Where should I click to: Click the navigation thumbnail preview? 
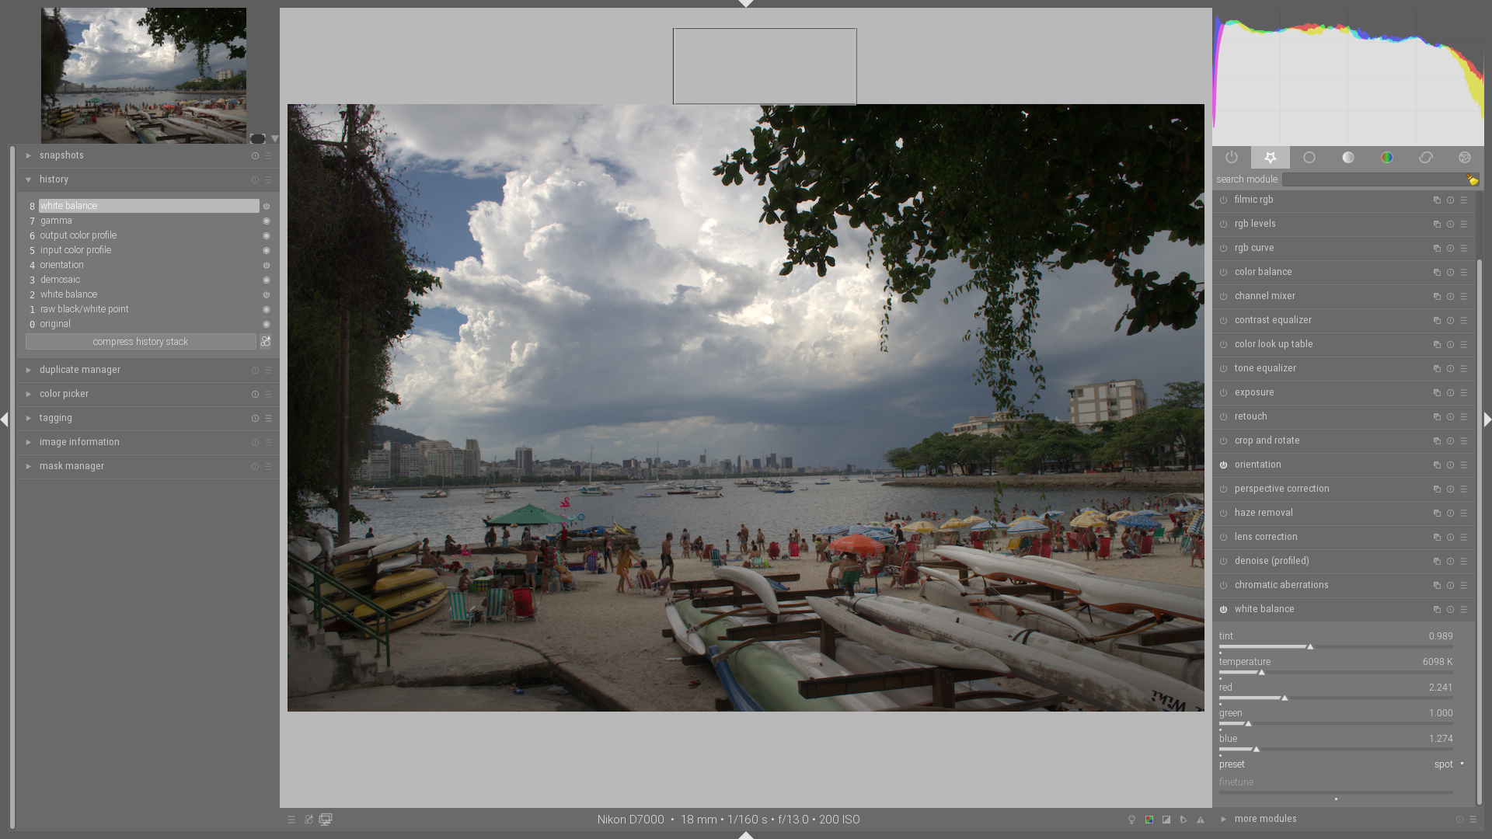[x=144, y=75]
